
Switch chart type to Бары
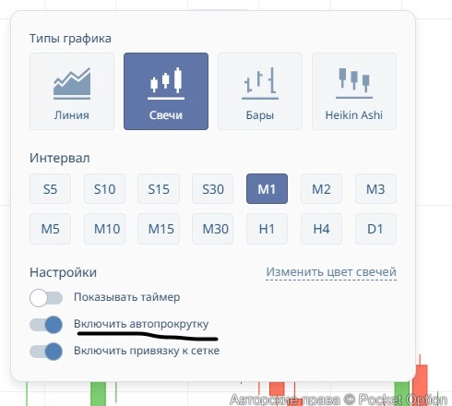pos(260,91)
